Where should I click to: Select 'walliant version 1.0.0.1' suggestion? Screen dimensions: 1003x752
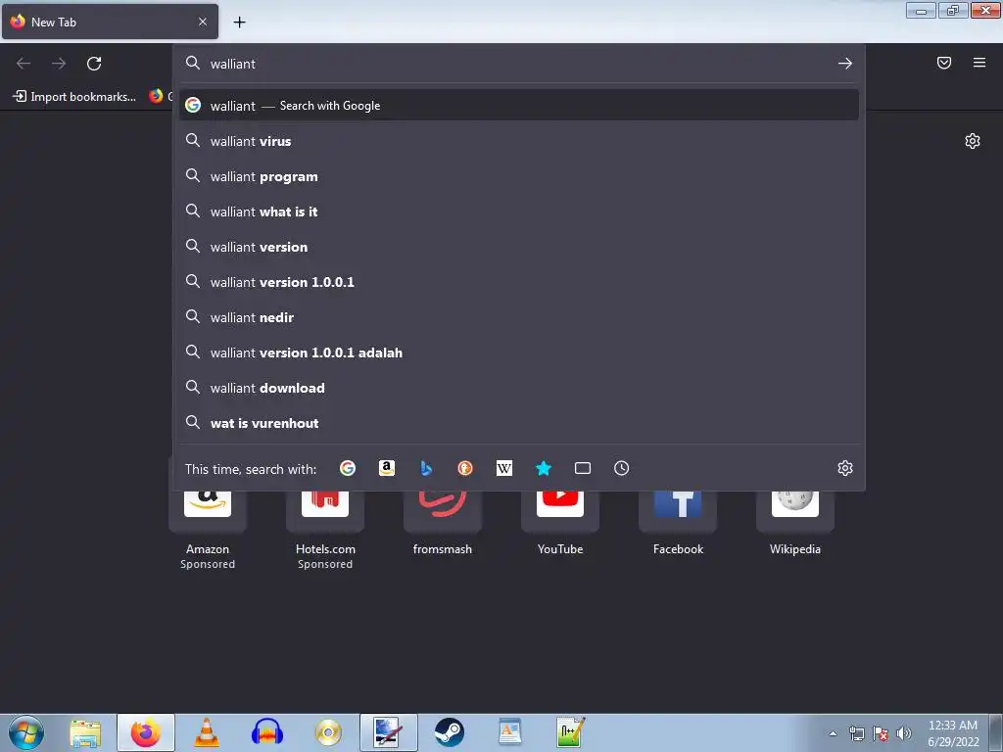pyautogui.click(x=519, y=281)
